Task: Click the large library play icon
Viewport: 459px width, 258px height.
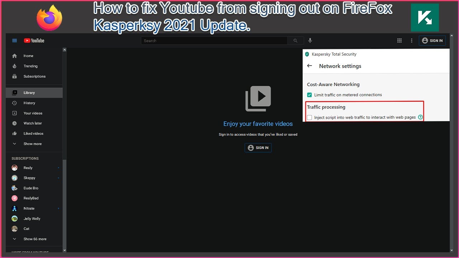Action: point(258,98)
